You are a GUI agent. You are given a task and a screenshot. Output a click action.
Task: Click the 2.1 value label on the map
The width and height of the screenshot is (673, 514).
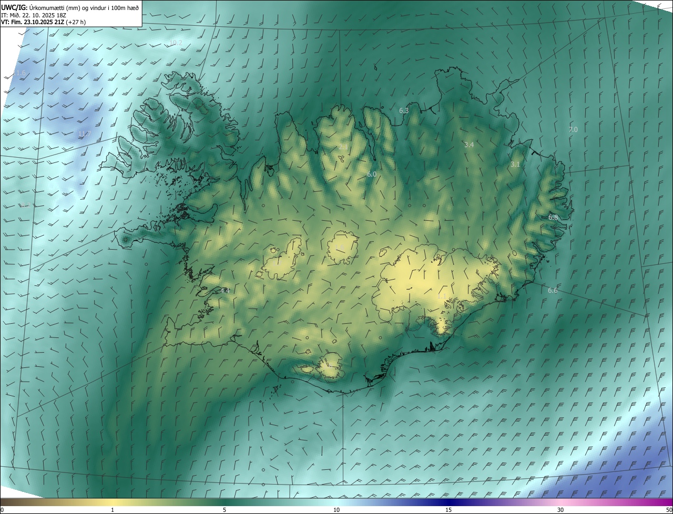(343, 147)
